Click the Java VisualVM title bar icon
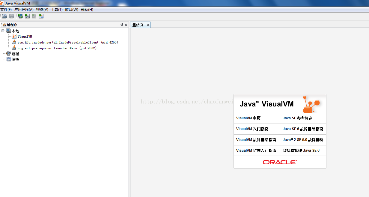The image size is (369, 197). (x=2, y=3)
